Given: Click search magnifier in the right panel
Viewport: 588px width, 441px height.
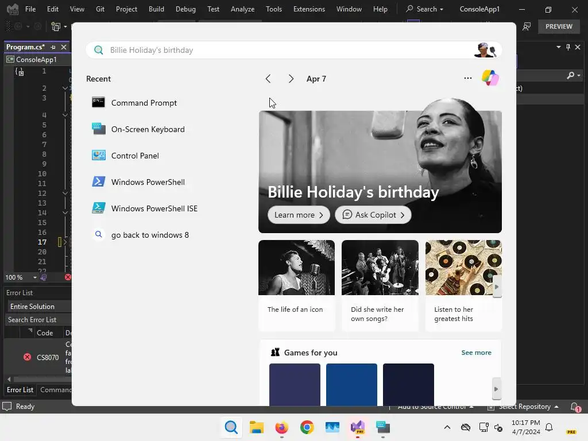Looking at the screenshot, I should tap(570, 75).
